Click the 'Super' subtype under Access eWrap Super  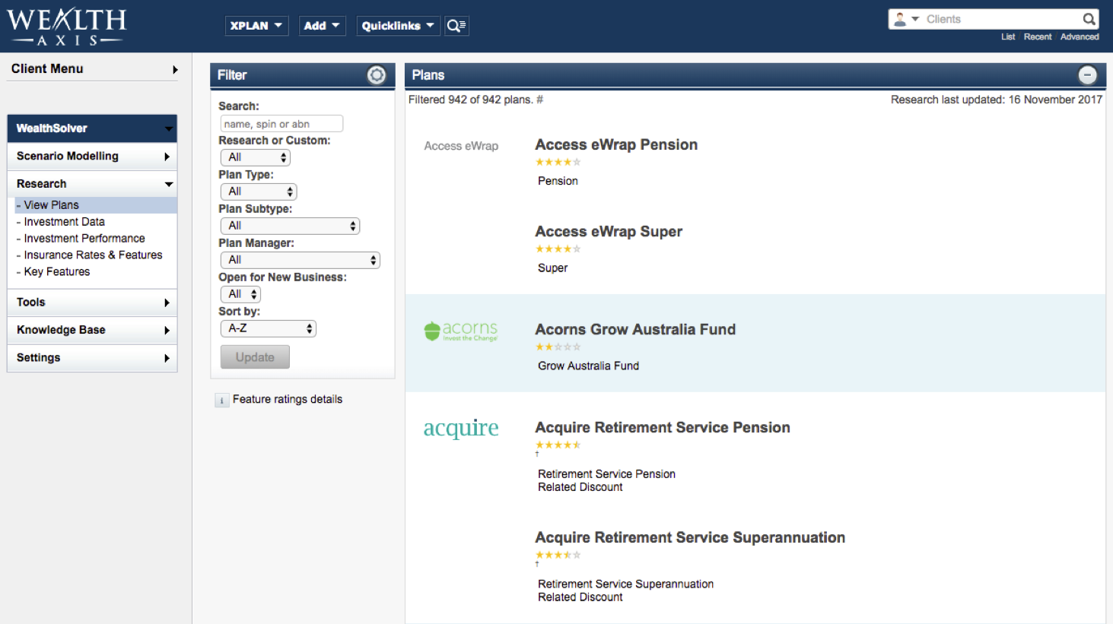(x=552, y=268)
